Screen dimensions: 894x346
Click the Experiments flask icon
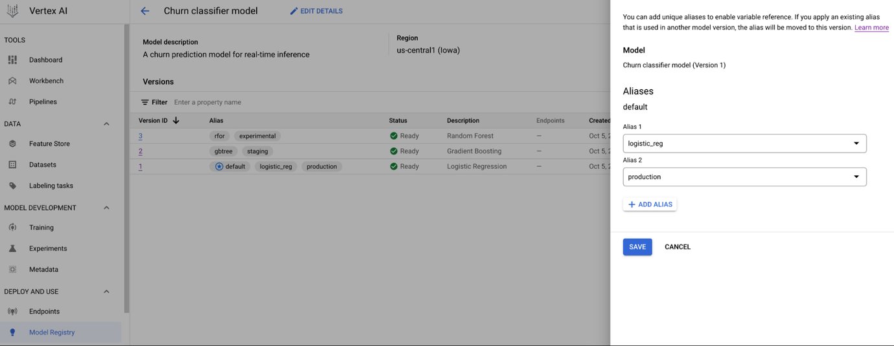[x=12, y=248]
